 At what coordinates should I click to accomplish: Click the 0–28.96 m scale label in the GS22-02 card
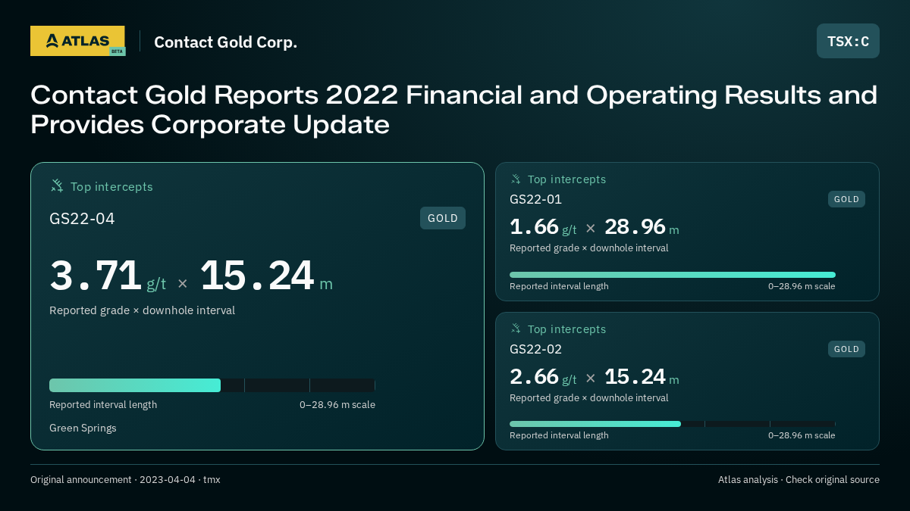pyautogui.click(x=802, y=435)
